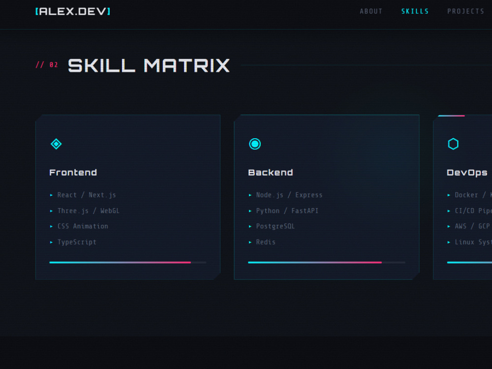Select the AWS / GCP item
This screenshot has width=492, height=369.
click(x=472, y=226)
